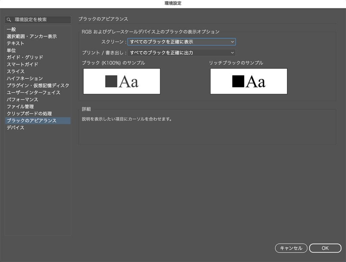
Task: Open the スクリーン dropdown
Action: click(x=181, y=42)
